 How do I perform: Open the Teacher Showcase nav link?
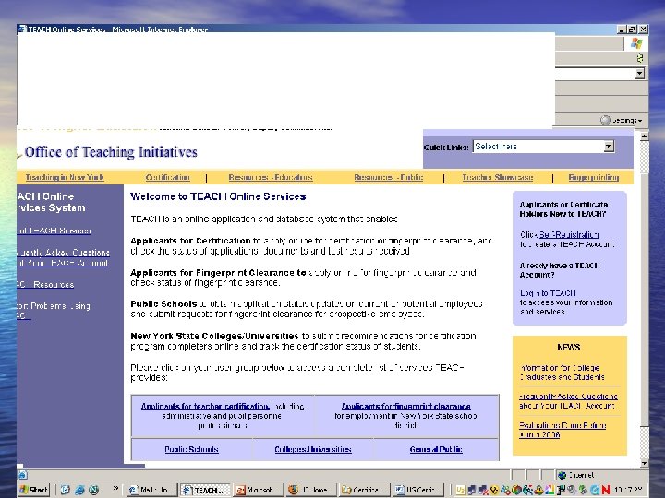click(498, 177)
